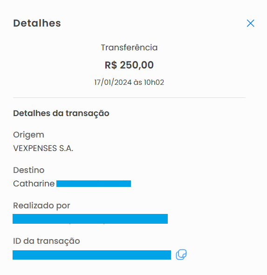Click the Origem field label
The image size is (267, 275).
[x=28, y=135]
